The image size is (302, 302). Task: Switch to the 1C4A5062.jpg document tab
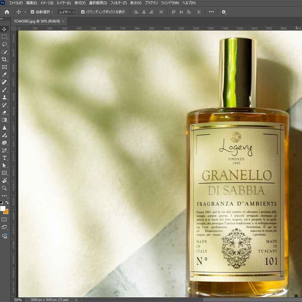tap(37, 22)
